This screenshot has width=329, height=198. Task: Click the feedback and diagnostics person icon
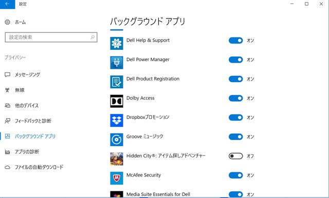tap(7, 121)
